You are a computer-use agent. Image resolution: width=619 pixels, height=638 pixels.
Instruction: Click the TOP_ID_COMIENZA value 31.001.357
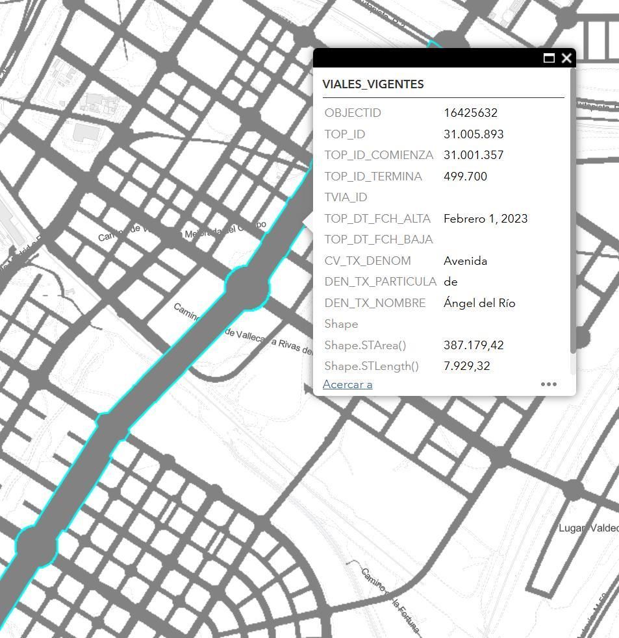coord(474,155)
